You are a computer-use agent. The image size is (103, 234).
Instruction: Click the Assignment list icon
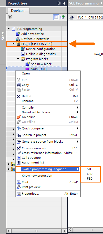[19, 162]
